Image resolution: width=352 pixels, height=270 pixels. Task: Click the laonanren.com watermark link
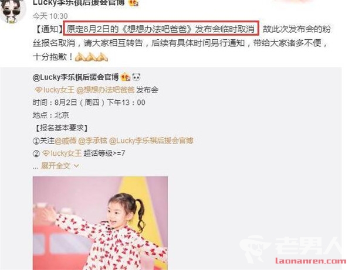point(311,261)
